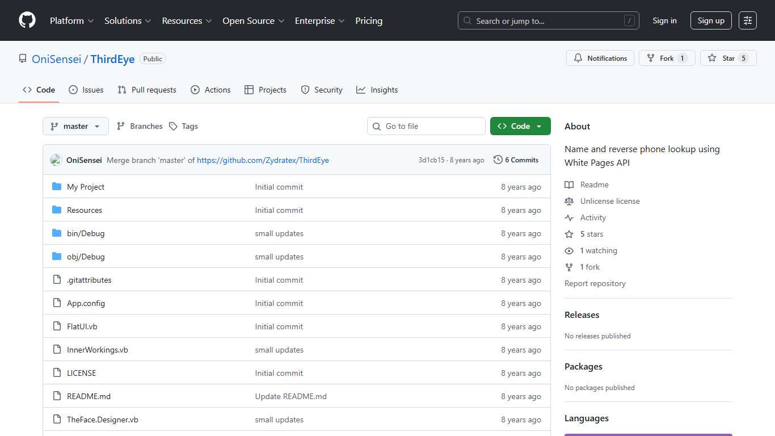Open the Branches list
The image size is (775, 436).
[140, 126]
